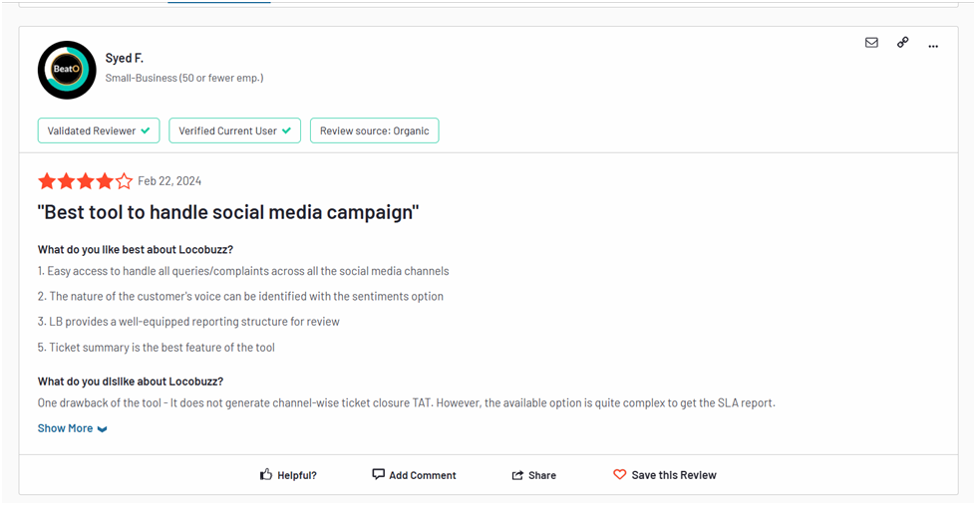Click the reviewer name Syed F.
Viewport: 976px width, 505px height.
pyautogui.click(x=124, y=58)
